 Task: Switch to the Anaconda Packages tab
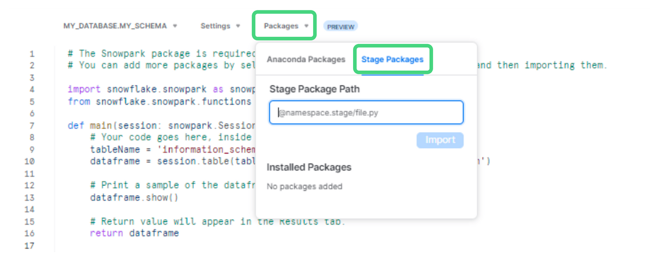(x=306, y=59)
